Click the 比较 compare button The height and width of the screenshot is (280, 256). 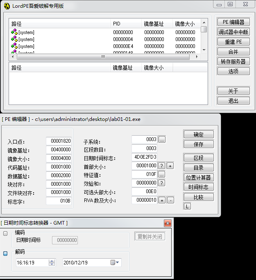pyautogui.click(x=199, y=197)
